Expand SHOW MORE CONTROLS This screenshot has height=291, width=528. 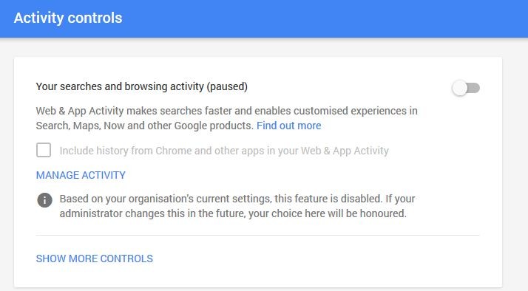(95, 259)
